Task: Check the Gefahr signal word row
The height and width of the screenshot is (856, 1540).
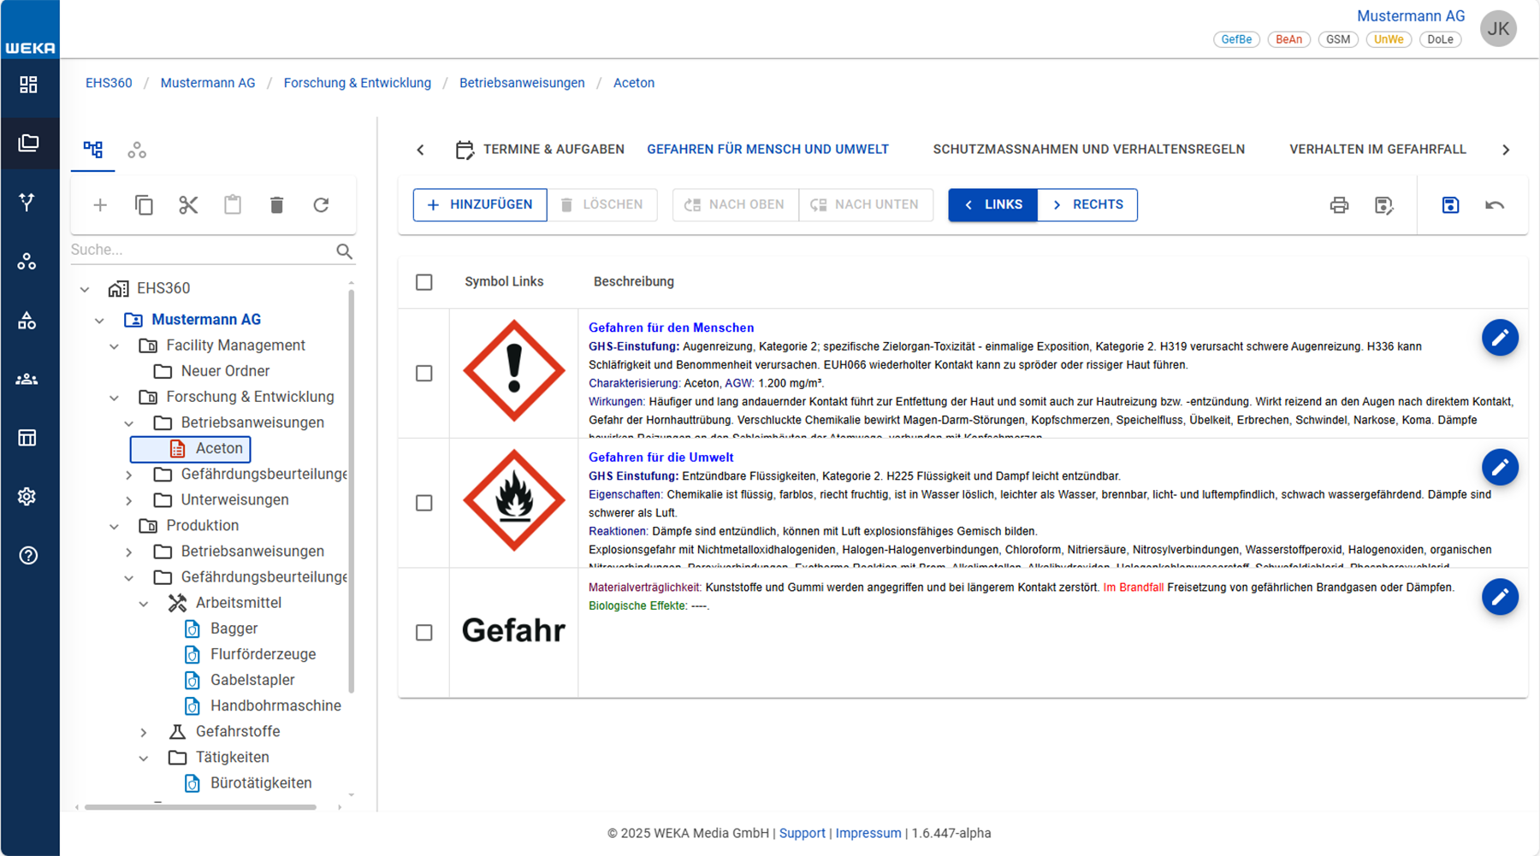Action: [424, 633]
